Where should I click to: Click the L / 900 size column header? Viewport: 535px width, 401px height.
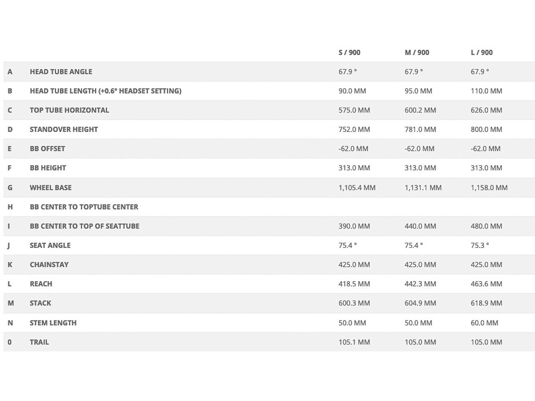pos(481,52)
